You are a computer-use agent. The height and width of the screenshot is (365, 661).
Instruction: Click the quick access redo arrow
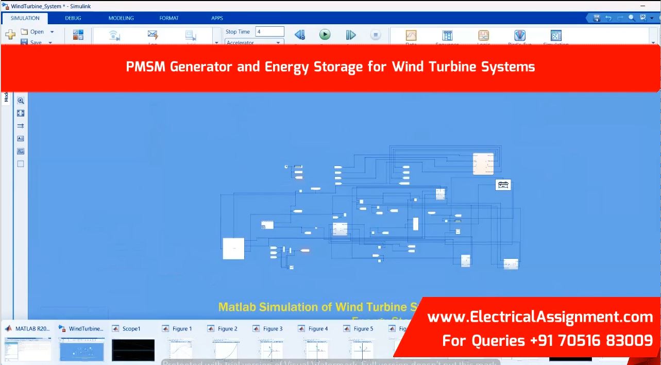620,18
